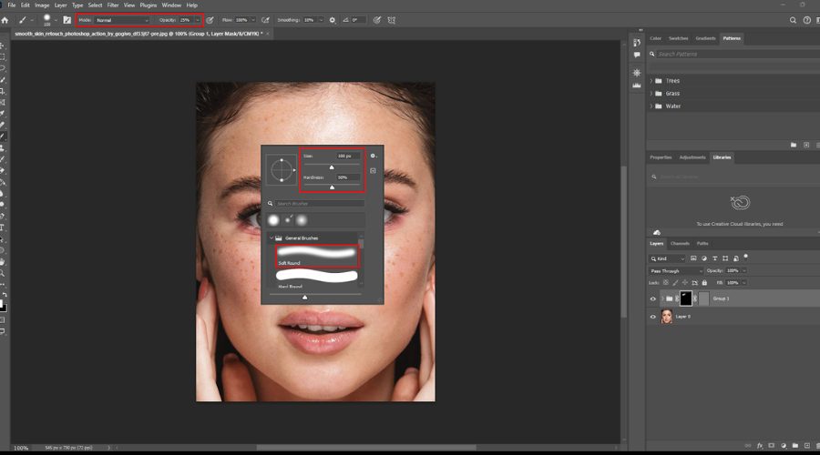Open the Filter menu
Screen dimensions: 820x455
coord(113,5)
